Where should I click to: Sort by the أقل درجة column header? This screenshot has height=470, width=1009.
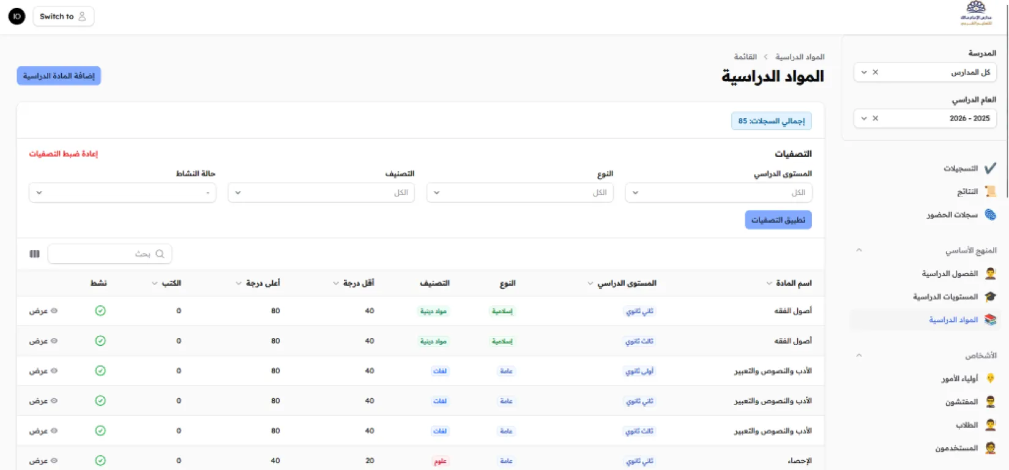click(x=354, y=283)
